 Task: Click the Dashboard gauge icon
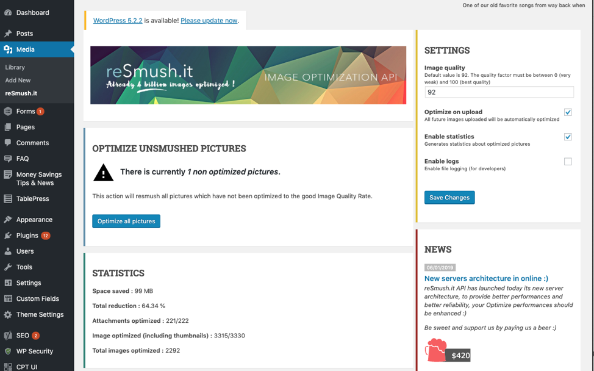[x=8, y=12]
